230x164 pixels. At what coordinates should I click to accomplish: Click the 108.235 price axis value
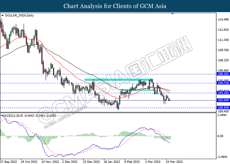tap(223, 60)
